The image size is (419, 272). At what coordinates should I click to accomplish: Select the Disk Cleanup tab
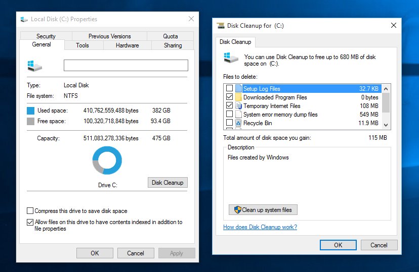pyautogui.click(x=235, y=42)
